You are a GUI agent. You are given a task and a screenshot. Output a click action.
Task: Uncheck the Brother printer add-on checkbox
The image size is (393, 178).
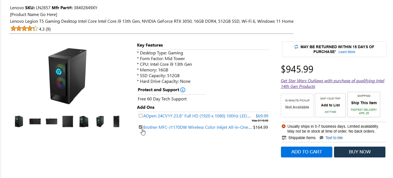[x=140, y=127]
